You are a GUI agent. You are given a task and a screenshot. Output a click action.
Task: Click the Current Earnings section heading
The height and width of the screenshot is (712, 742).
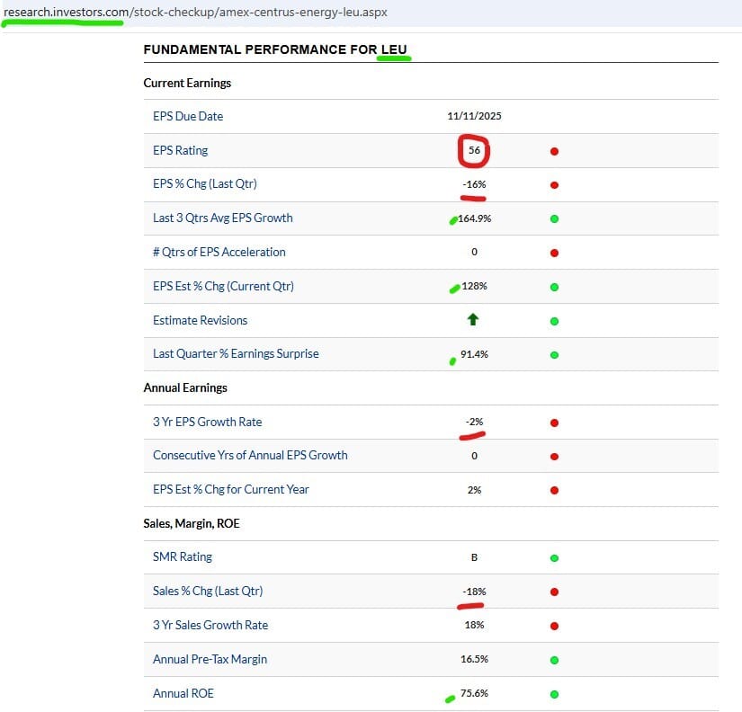click(187, 84)
